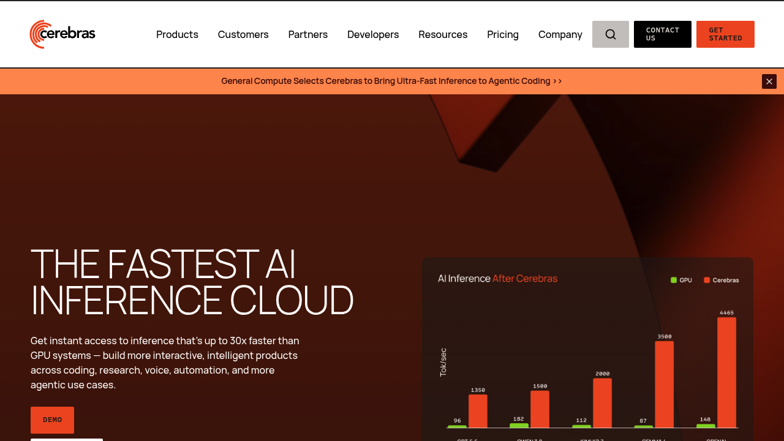This screenshot has height=441, width=784.
Task: Open the Products menu
Action: pos(177,34)
